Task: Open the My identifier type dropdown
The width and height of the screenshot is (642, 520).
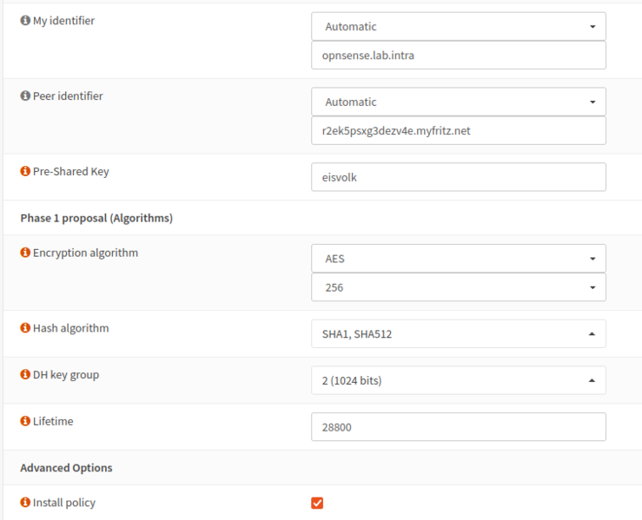Action: (458, 27)
